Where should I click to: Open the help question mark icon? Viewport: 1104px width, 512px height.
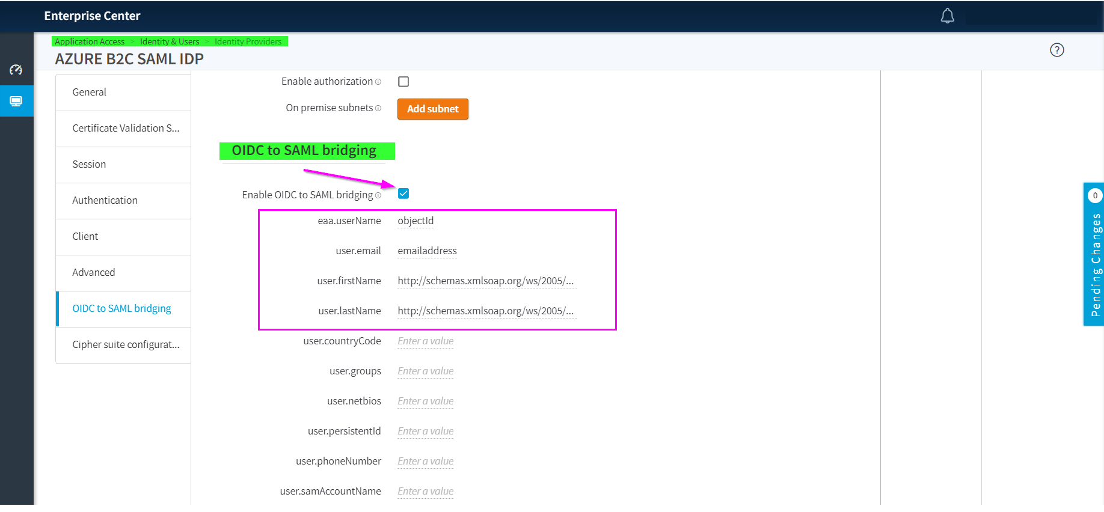point(1056,50)
